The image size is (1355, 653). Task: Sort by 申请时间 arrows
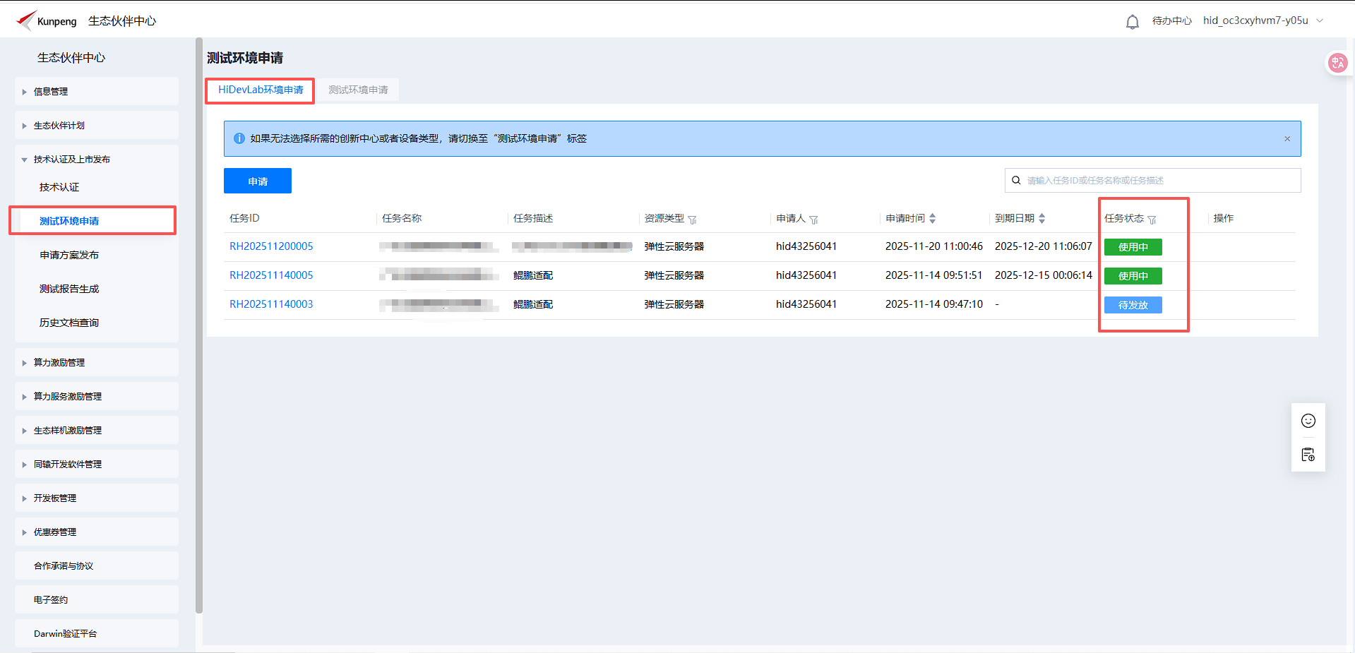tap(932, 219)
